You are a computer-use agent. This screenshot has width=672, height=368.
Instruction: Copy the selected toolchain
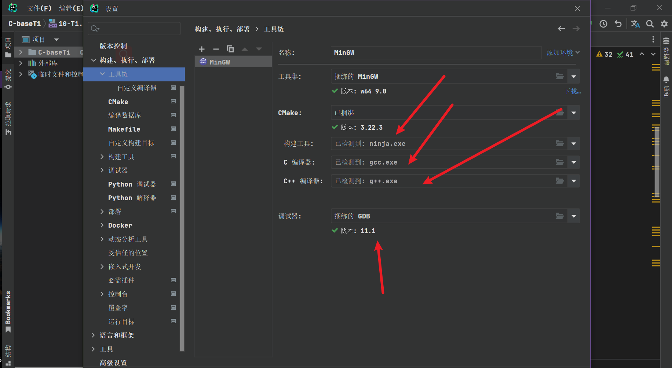(x=230, y=49)
